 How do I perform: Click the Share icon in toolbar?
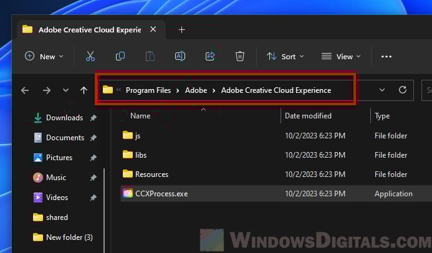click(x=210, y=56)
